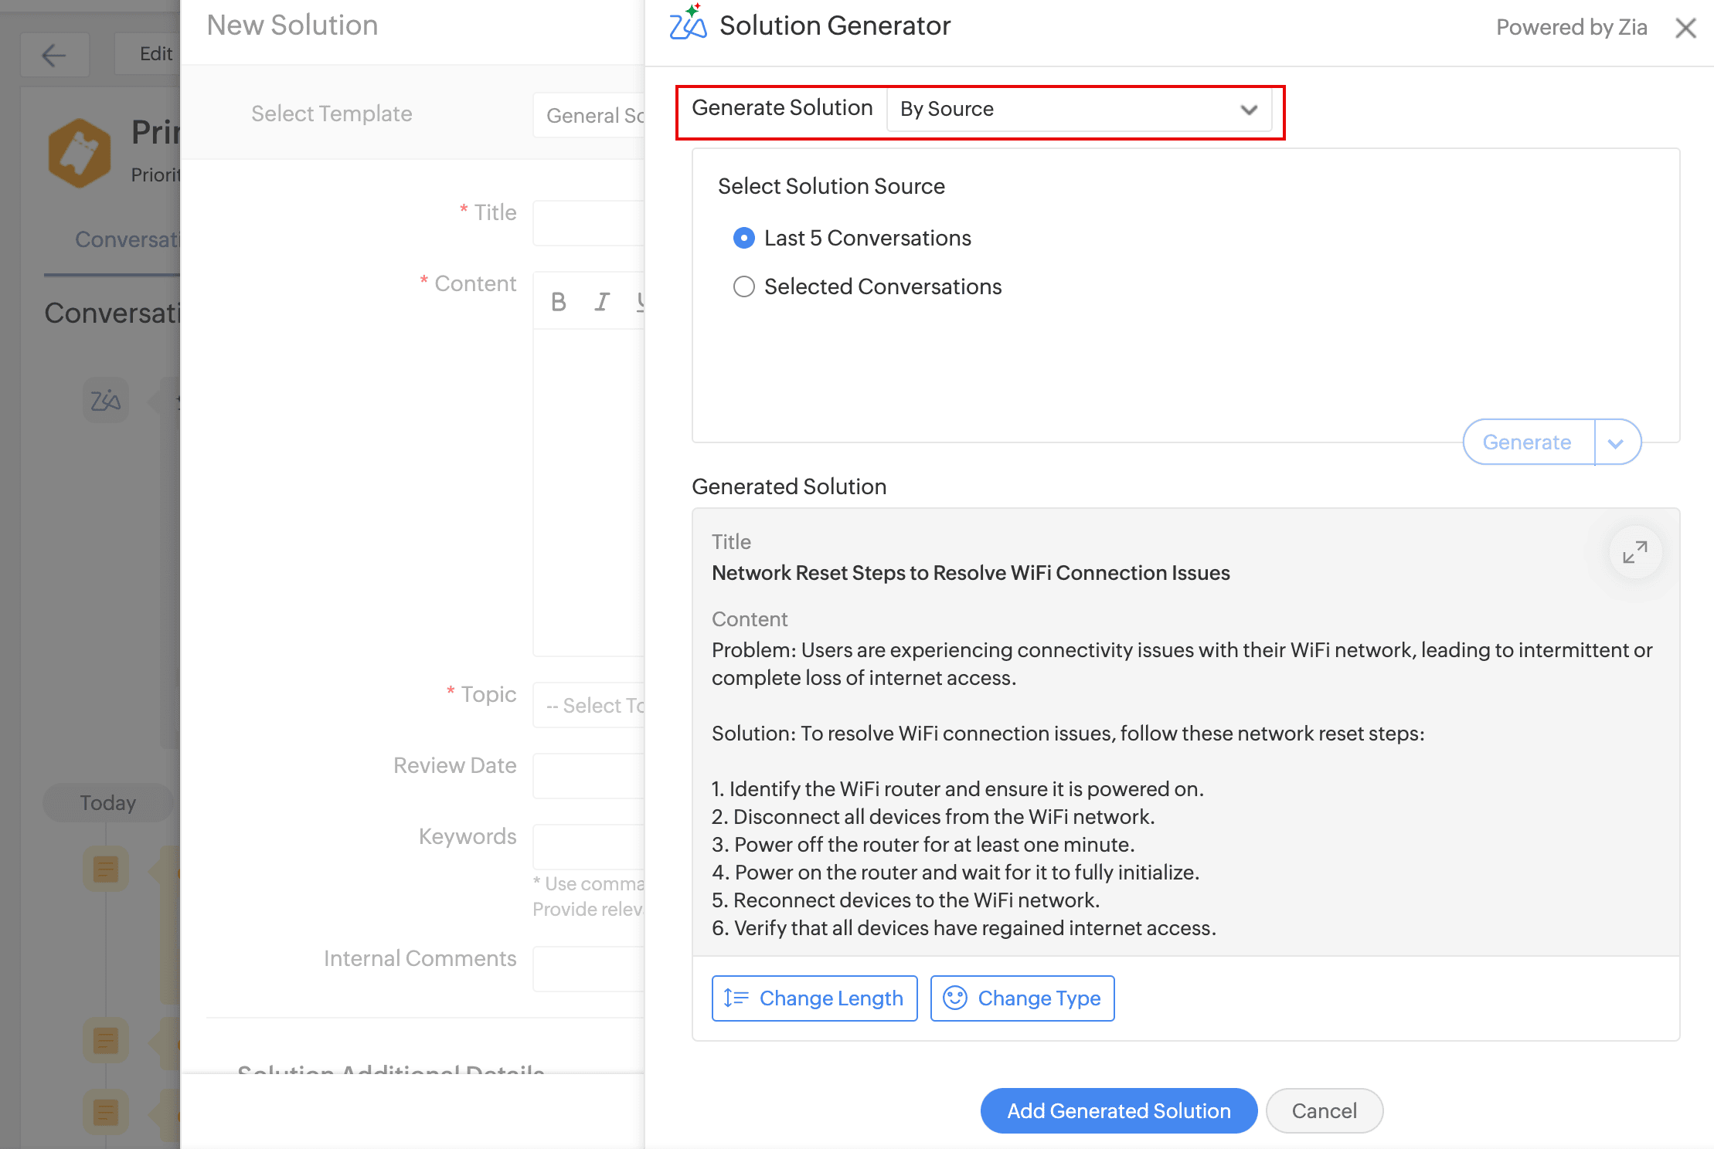Click the Zia avatar in the conversation timeline
The width and height of the screenshot is (1714, 1149).
[105, 400]
